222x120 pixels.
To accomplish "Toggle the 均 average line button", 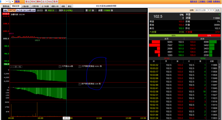I will point(14,10).
